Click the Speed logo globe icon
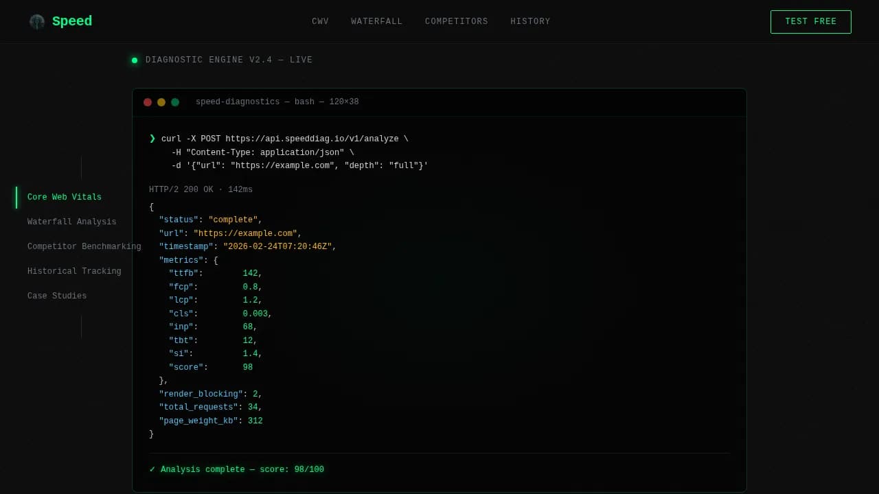 36,21
